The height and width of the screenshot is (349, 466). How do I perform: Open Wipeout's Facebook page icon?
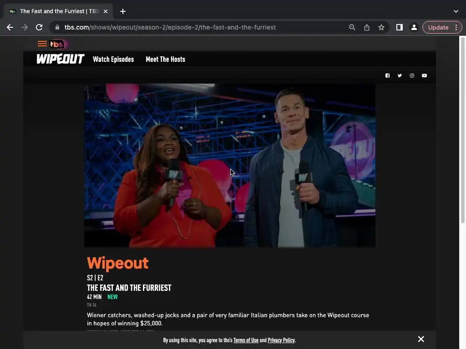pyautogui.click(x=387, y=76)
